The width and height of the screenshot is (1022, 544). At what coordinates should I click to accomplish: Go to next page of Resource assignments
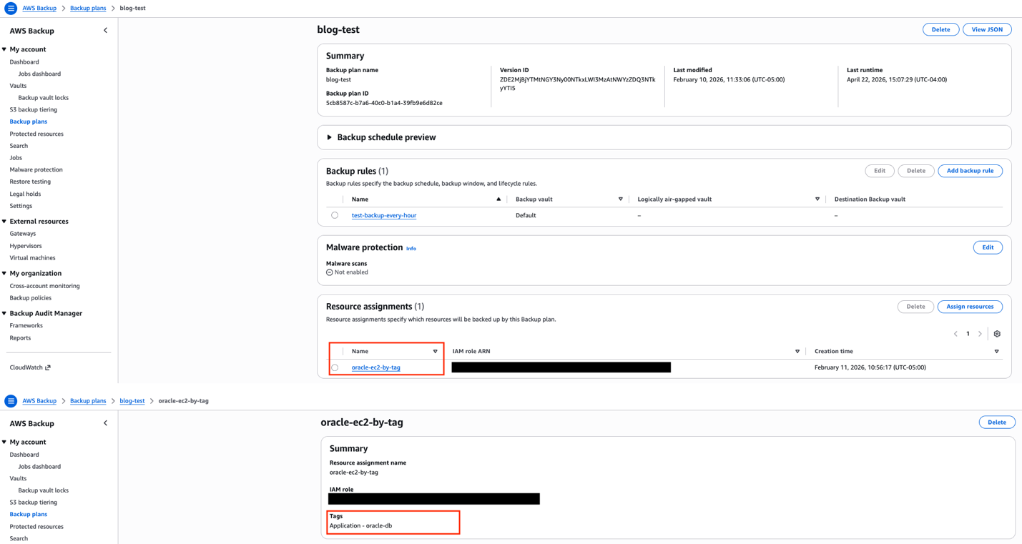coord(980,334)
